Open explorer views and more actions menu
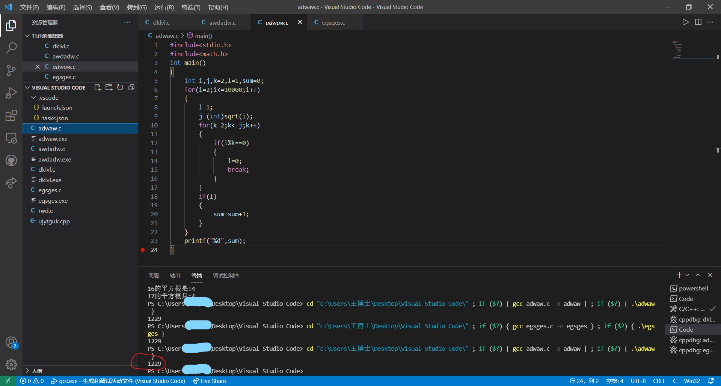This screenshot has height=386, width=721. [x=127, y=22]
